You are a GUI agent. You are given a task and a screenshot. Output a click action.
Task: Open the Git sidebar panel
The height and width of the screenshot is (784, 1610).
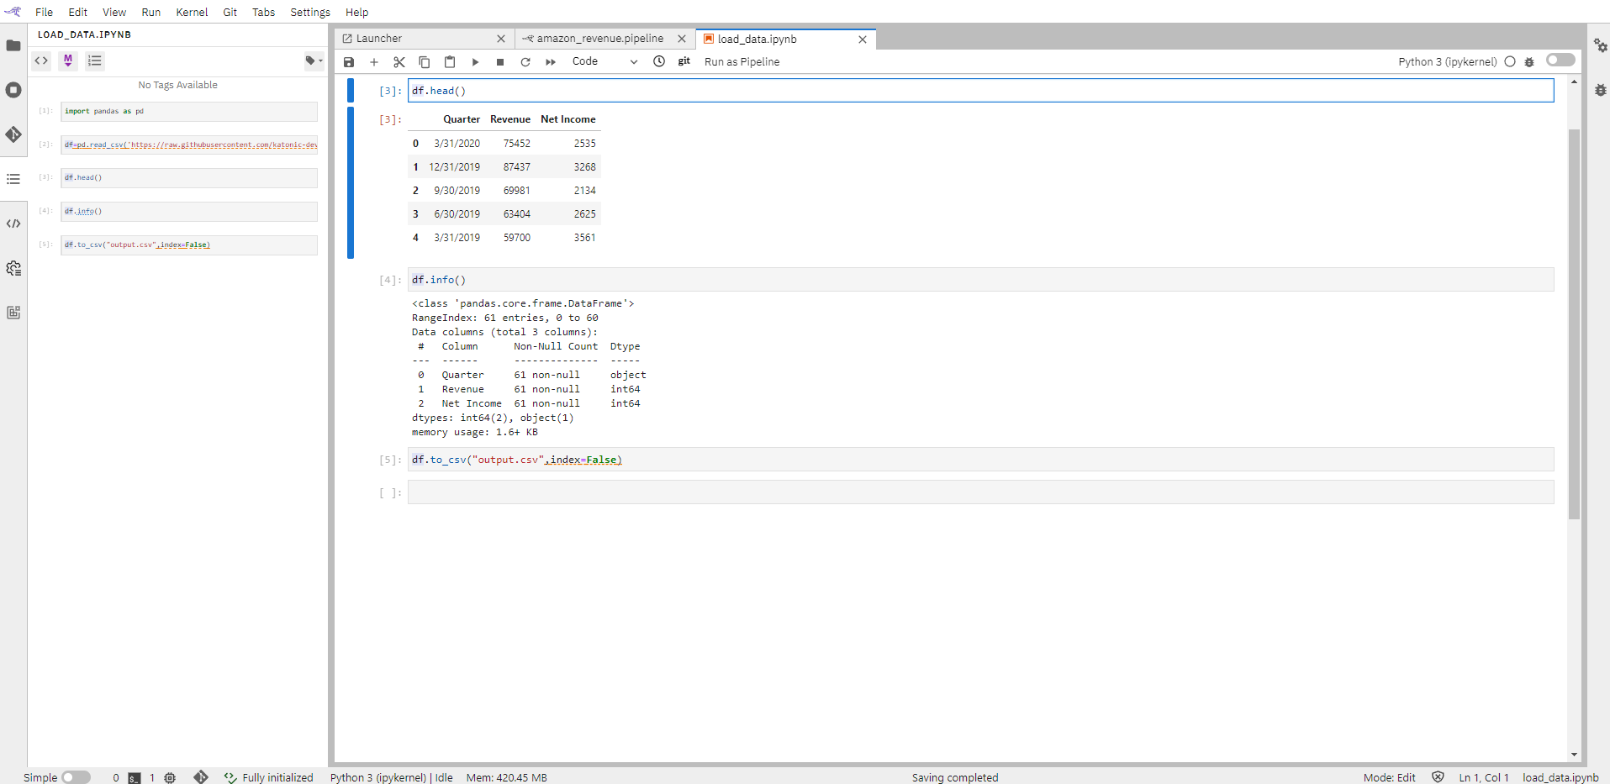click(13, 134)
